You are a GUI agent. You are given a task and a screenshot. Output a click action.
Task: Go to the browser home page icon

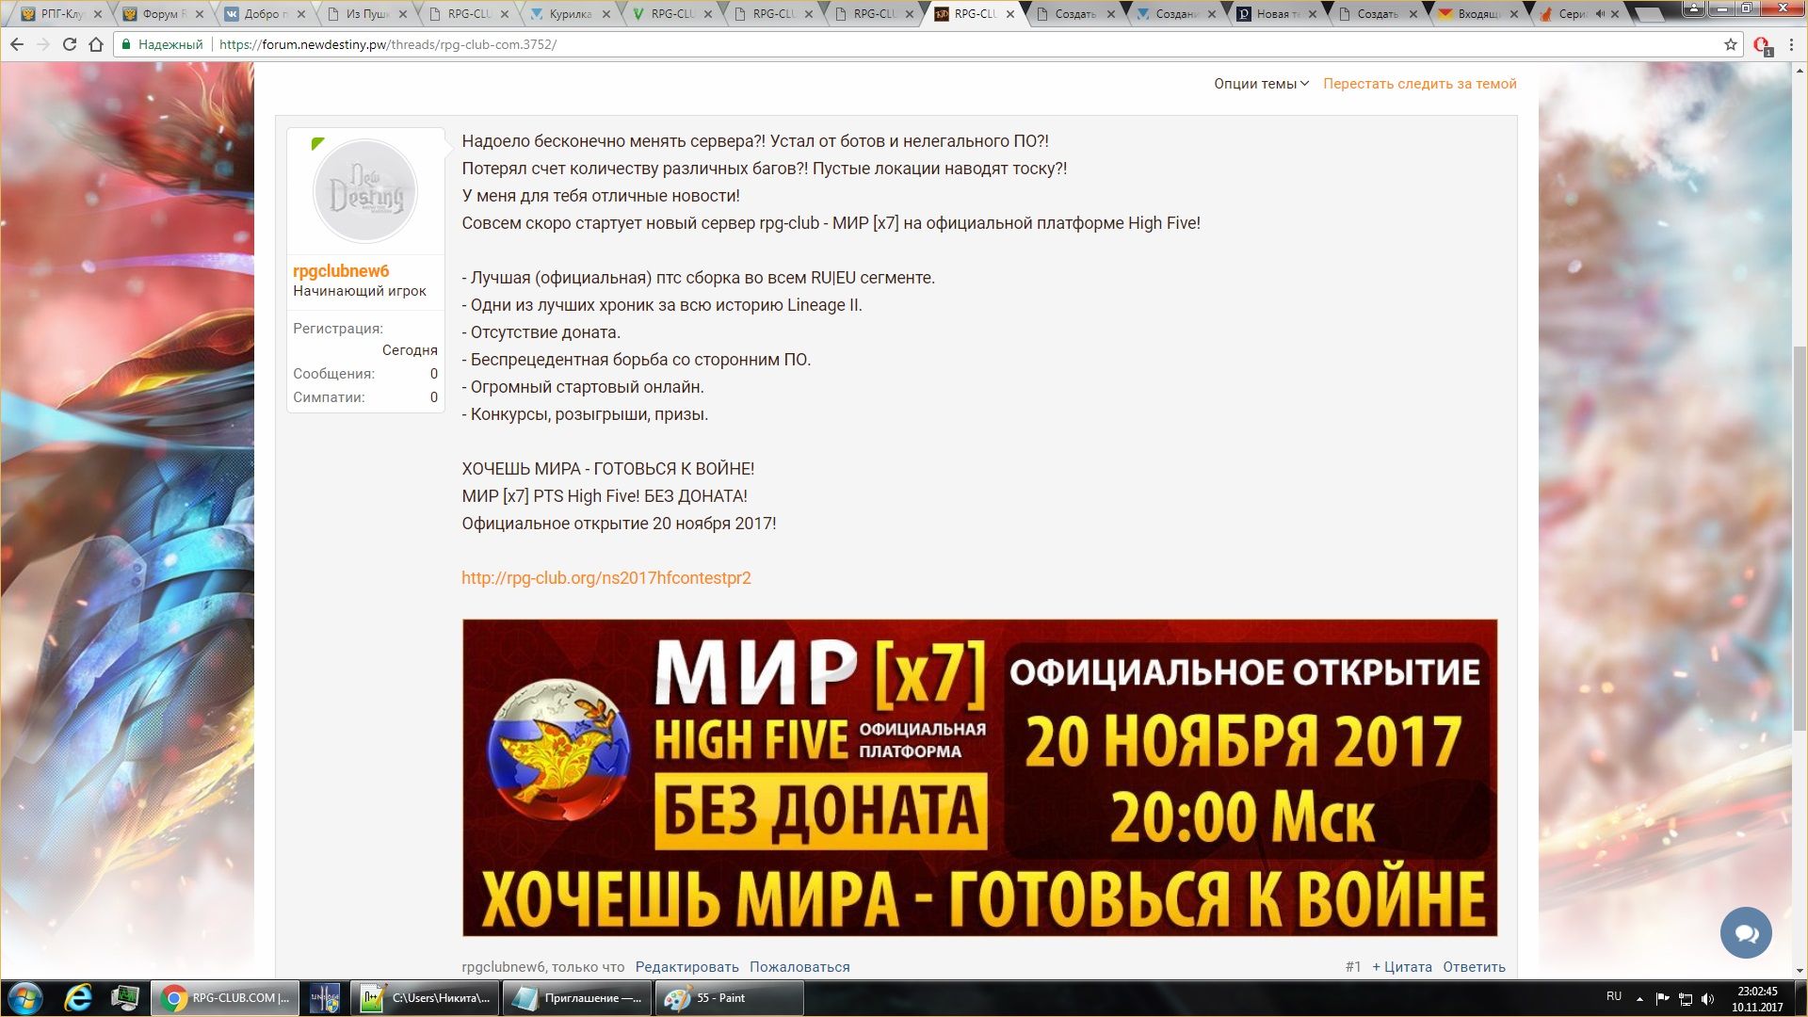click(x=95, y=44)
